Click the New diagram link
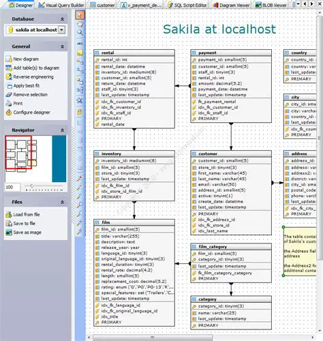This screenshot has height=341, width=323. 26,59
